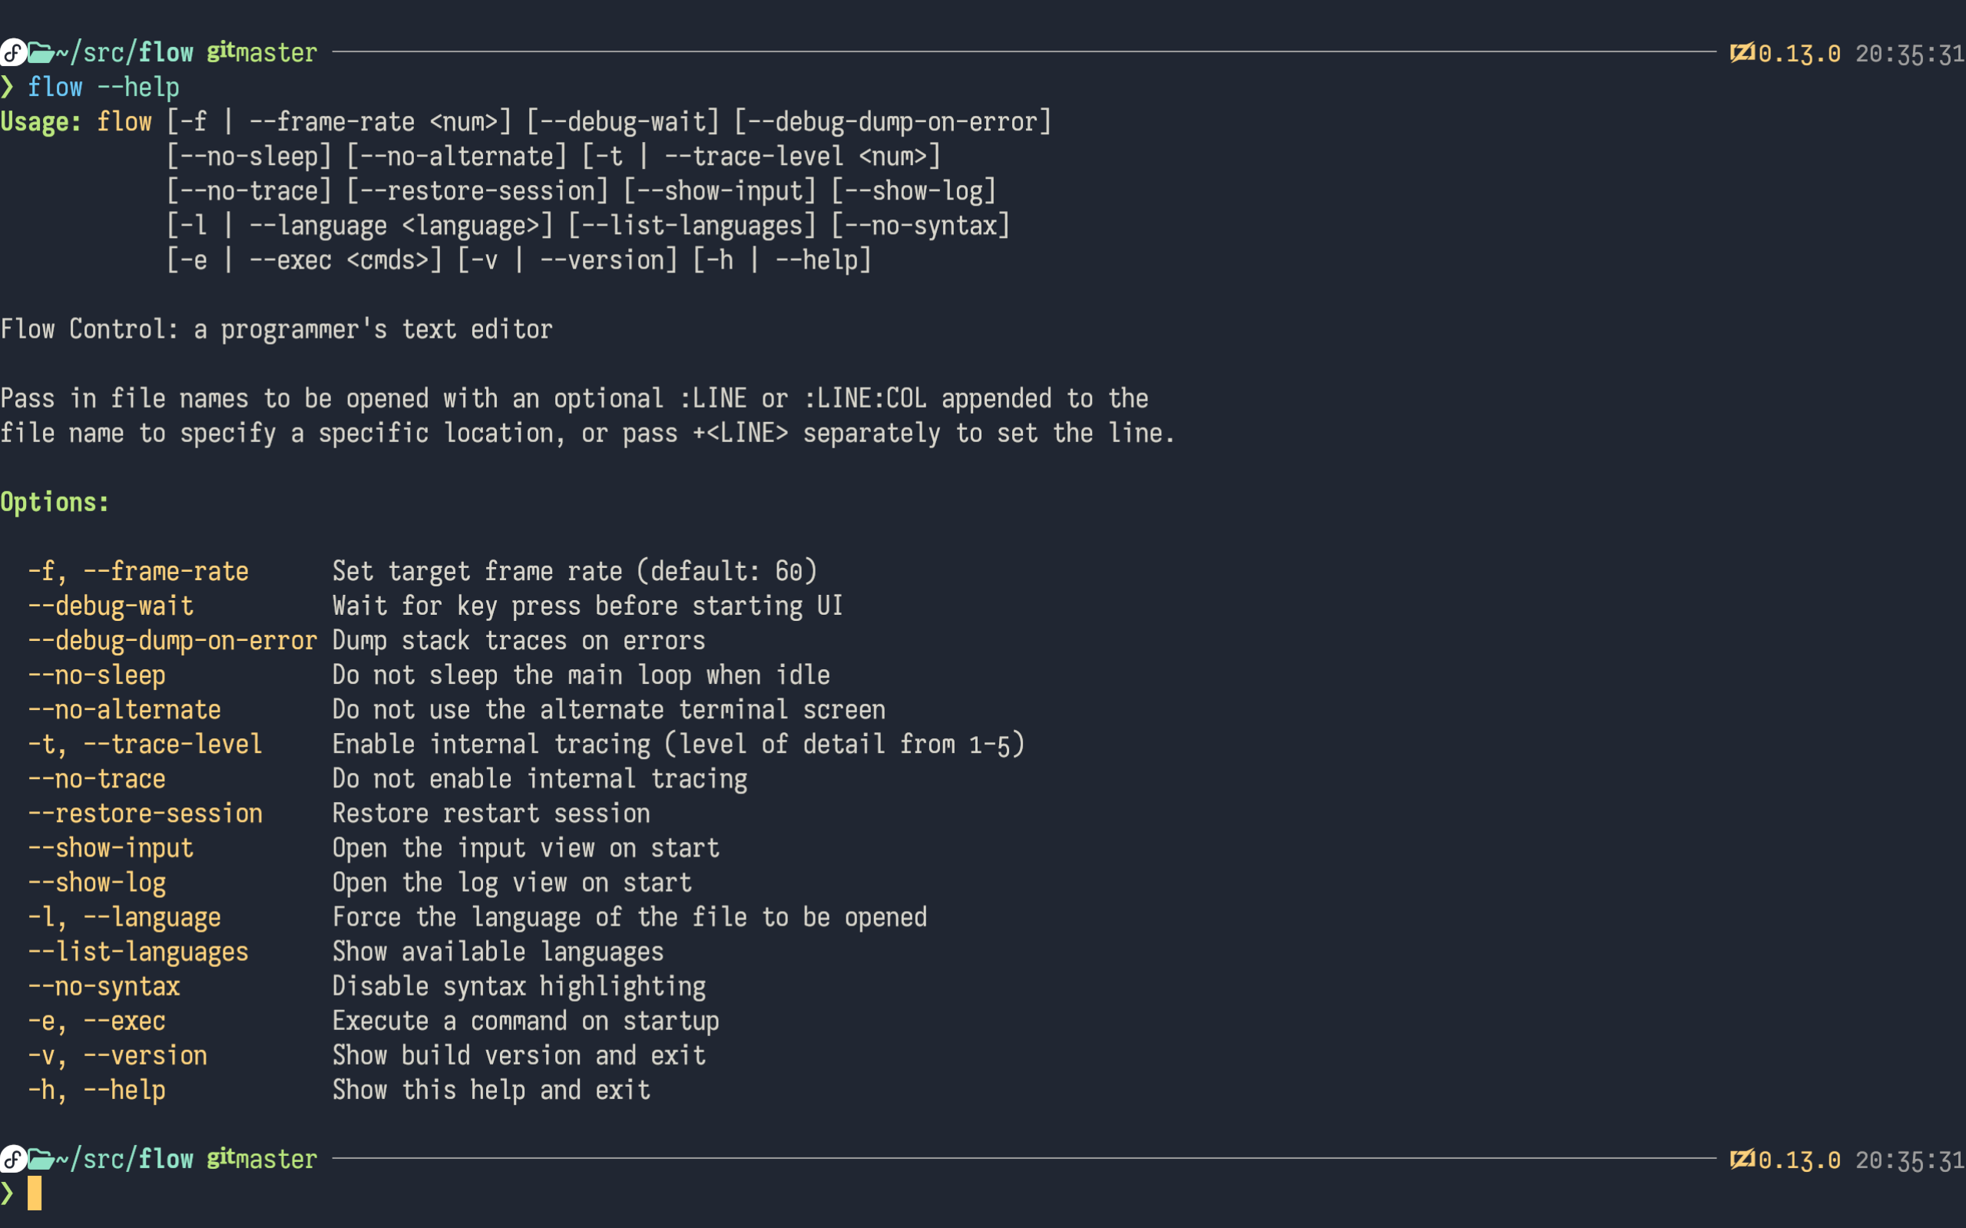Click the '--debug-dump-on-error' entry in the options list
Screen dimensions: 1966x1228
172,641
